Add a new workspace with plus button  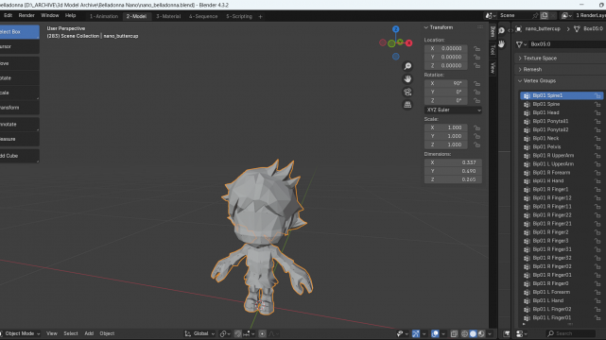pyautogui.click(x=260, y=17)
